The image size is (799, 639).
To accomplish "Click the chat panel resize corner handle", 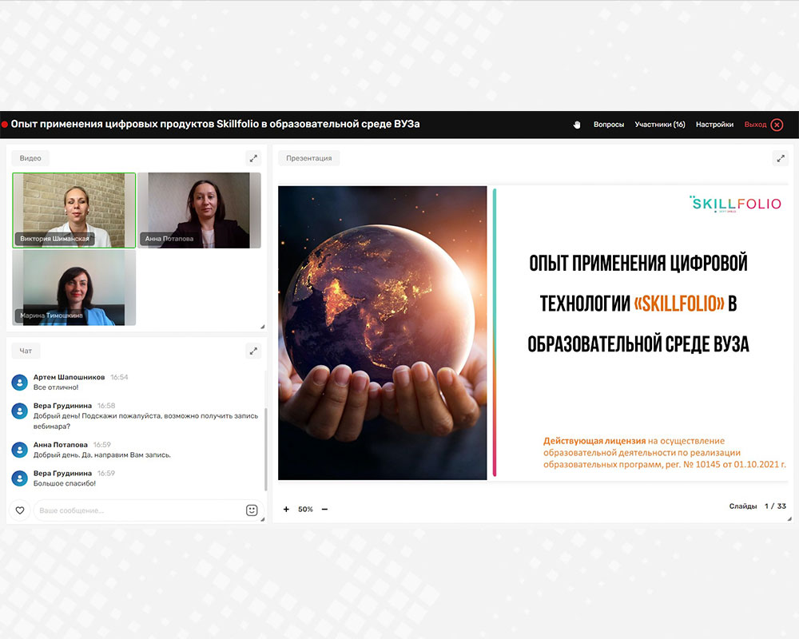I will [x=262, y=519].
